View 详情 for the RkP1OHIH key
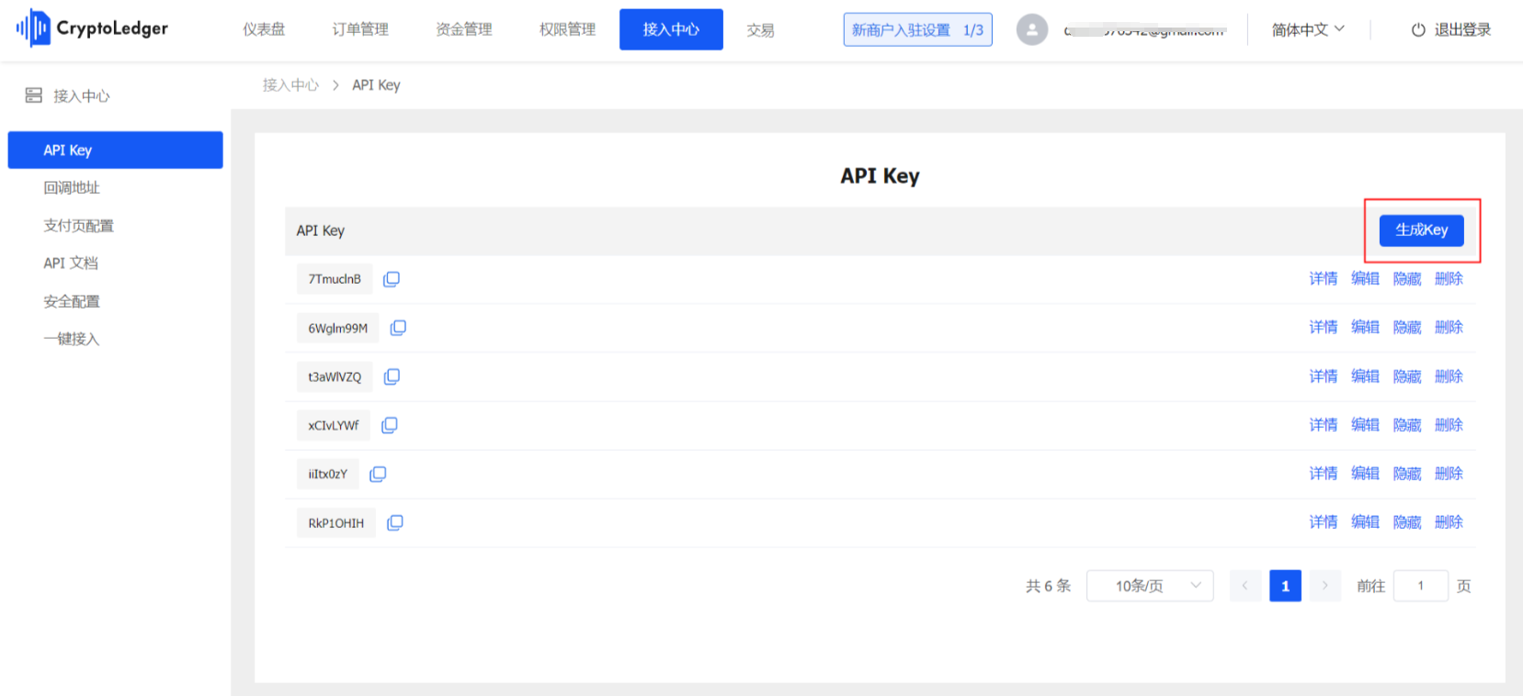This screenshot has width=1523, height=696. pos(1324,522)
